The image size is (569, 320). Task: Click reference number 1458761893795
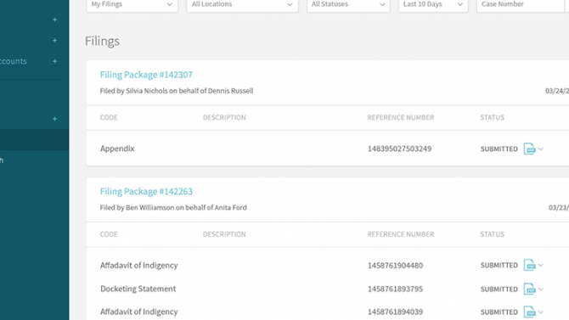tap(395, 289)
